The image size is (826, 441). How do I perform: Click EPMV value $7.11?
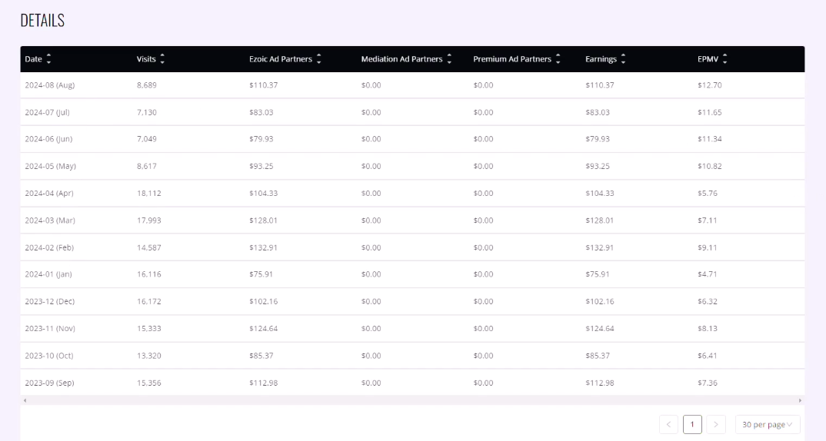pos(708,220)
